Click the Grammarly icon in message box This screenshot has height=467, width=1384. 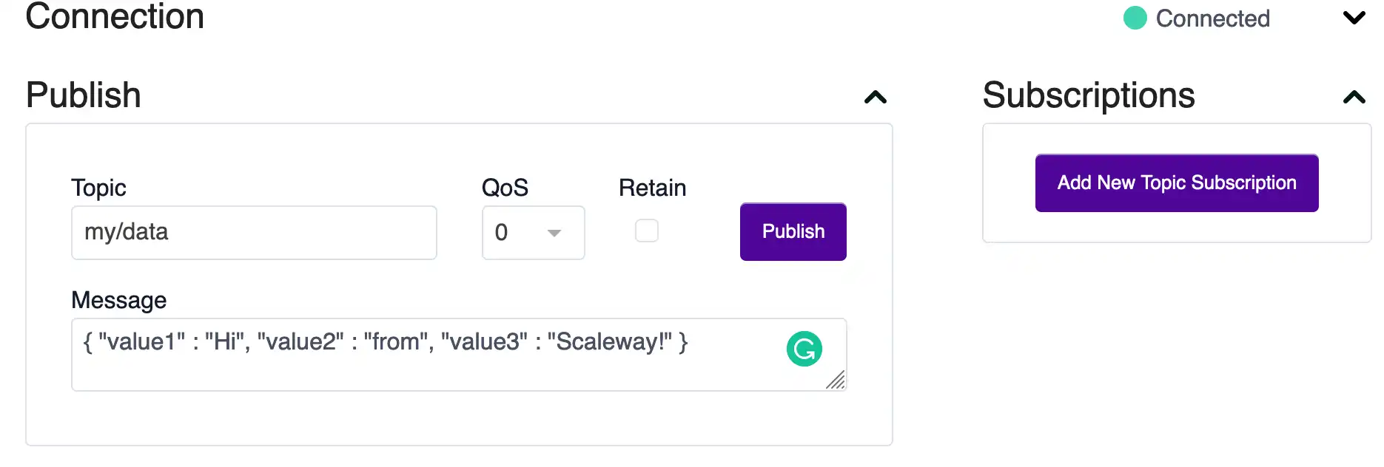(804, 349)
